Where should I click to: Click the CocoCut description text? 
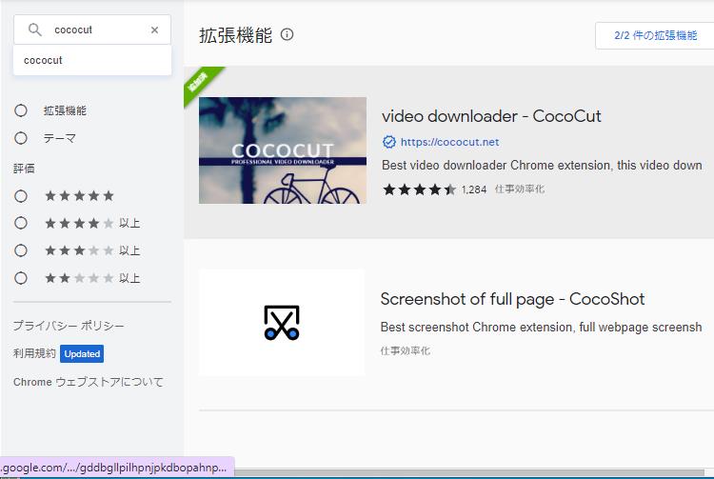(542, 165)
